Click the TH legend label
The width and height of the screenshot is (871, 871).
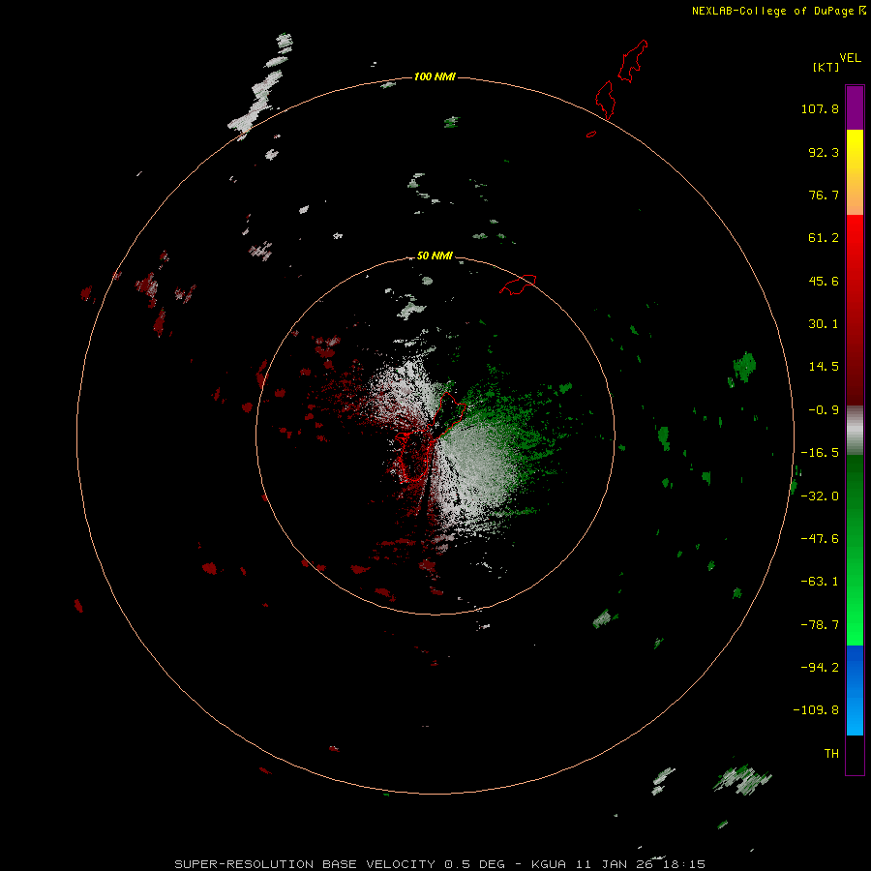coord(831,754)
